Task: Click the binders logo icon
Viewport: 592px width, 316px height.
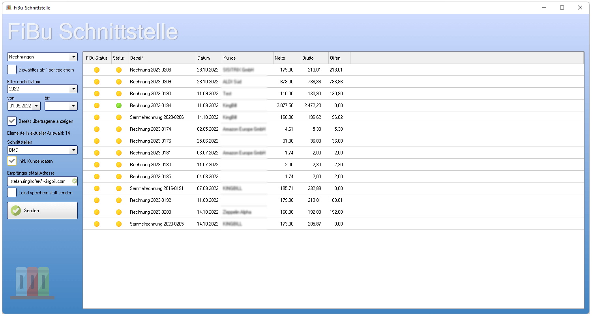Action: pyautogui.click(x=32, y=283)
